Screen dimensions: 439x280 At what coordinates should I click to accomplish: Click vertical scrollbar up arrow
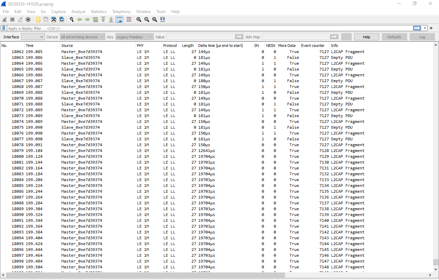pyautogui.click(x=436, y=44)
